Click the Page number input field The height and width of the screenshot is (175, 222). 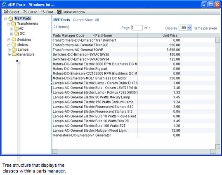(137, 28)
